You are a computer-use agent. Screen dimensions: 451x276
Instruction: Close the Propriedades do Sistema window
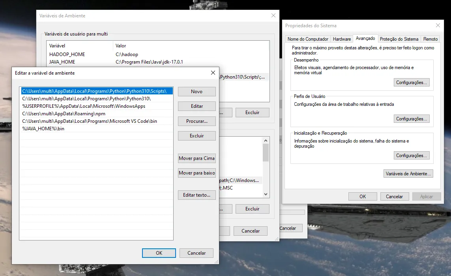(x=438, y=25)
